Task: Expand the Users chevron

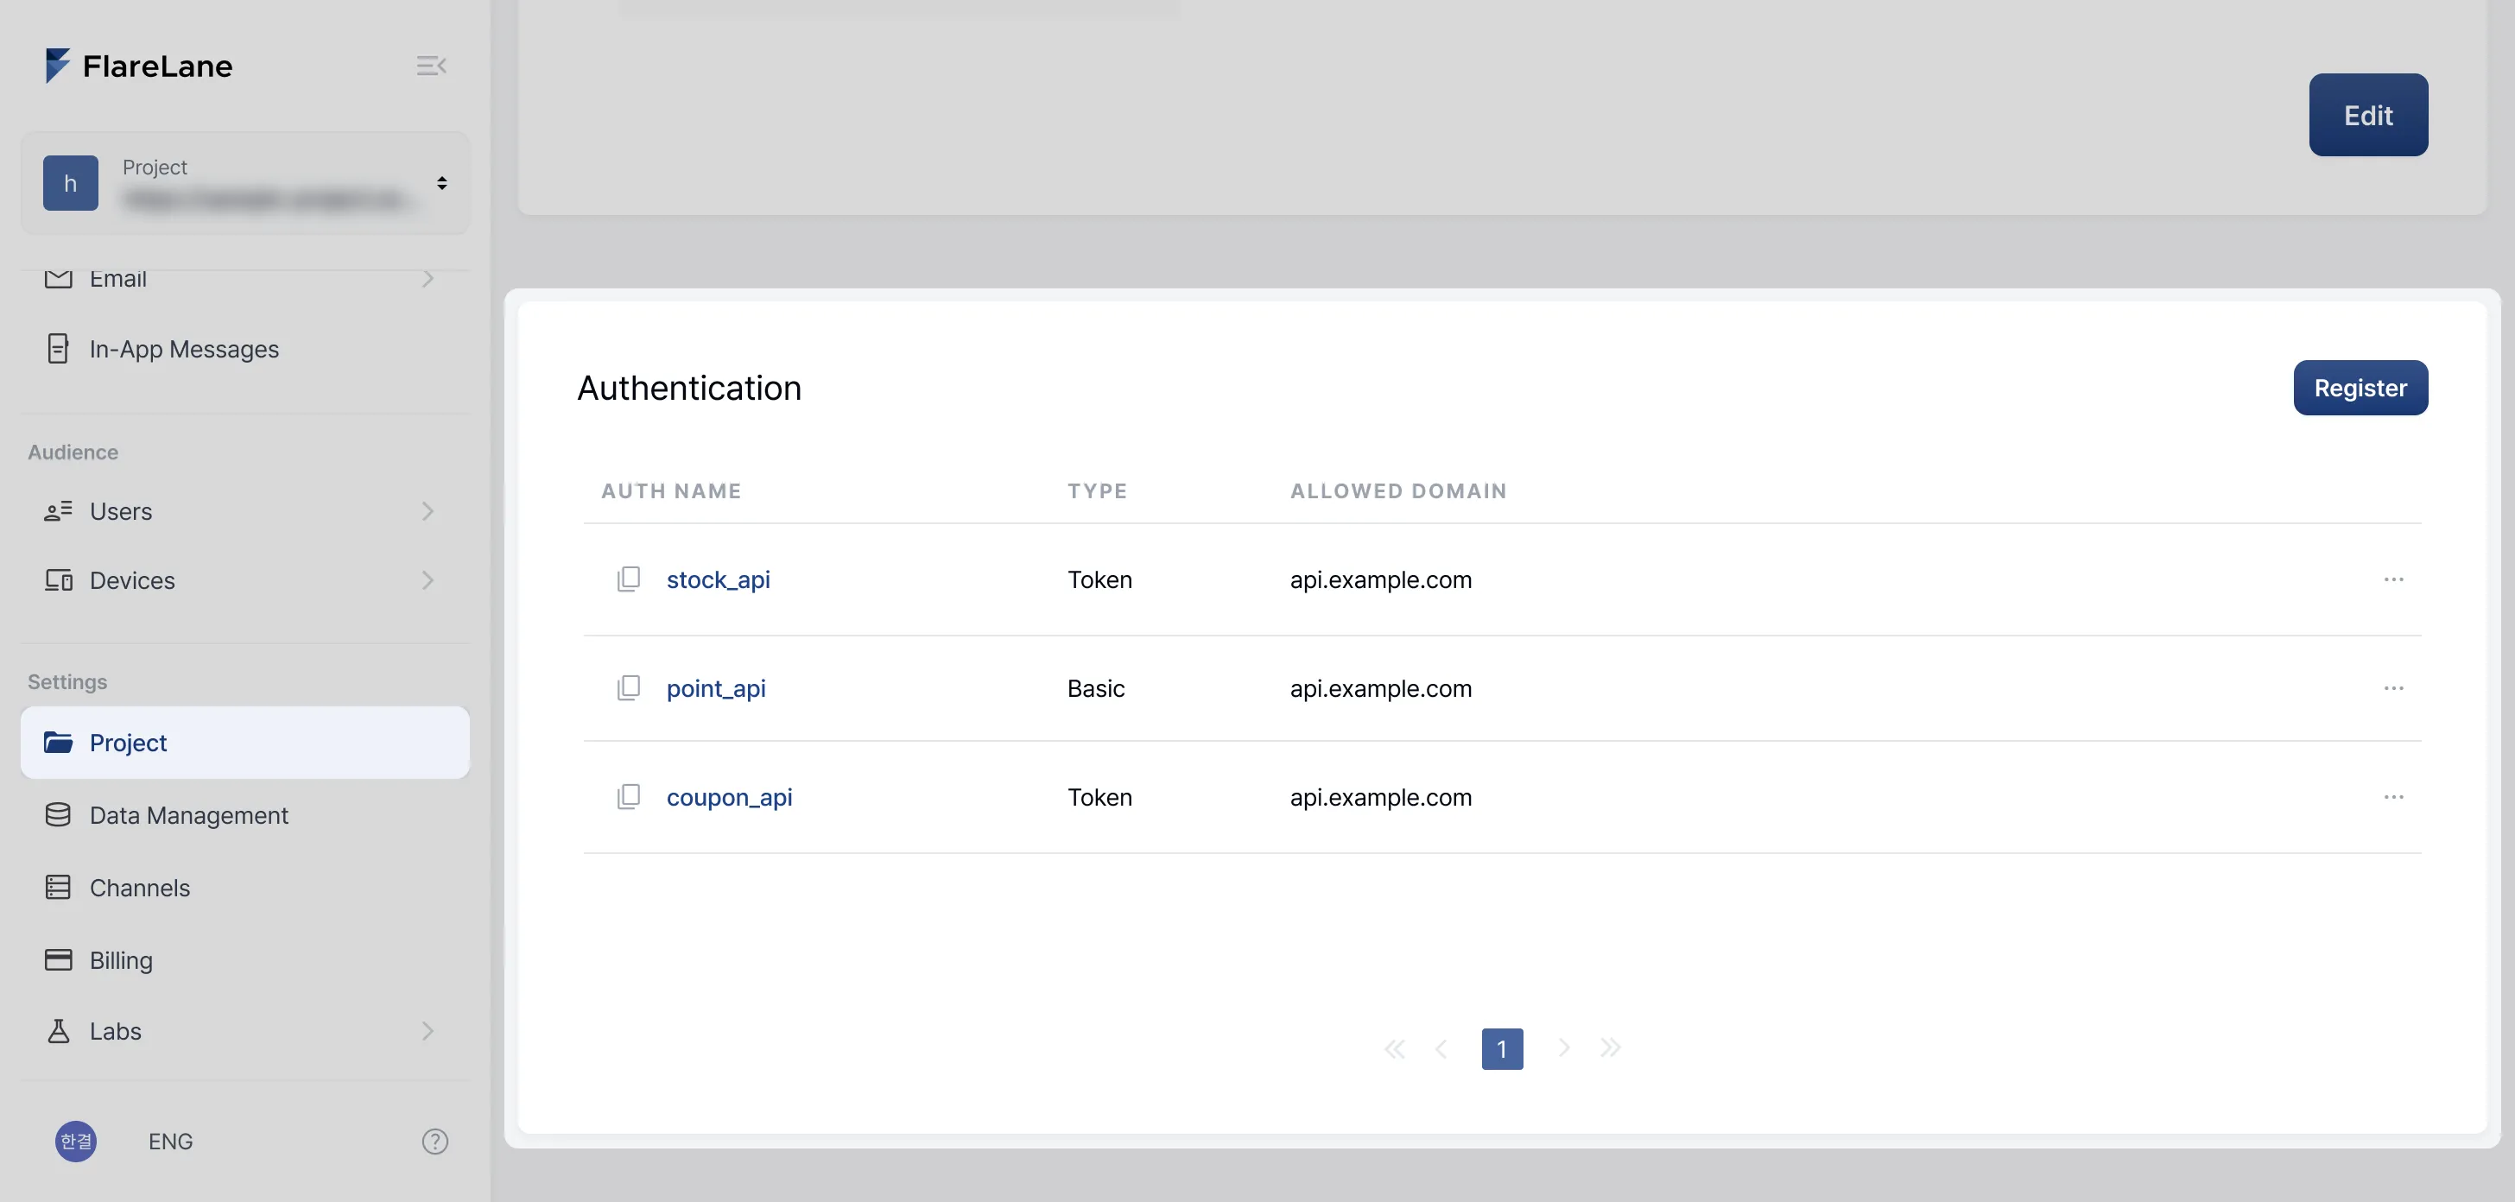Action: (428, 512)
